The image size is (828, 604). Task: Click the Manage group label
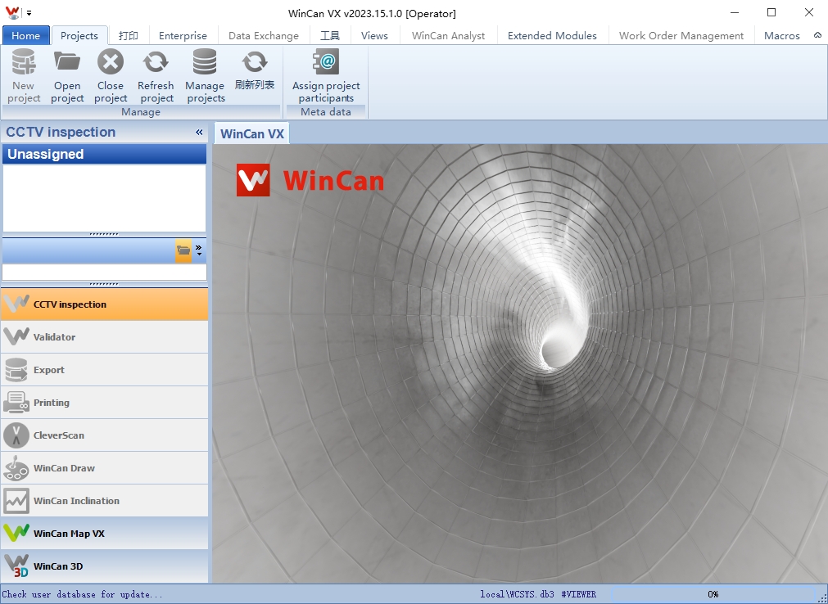[x=141, y=112]
